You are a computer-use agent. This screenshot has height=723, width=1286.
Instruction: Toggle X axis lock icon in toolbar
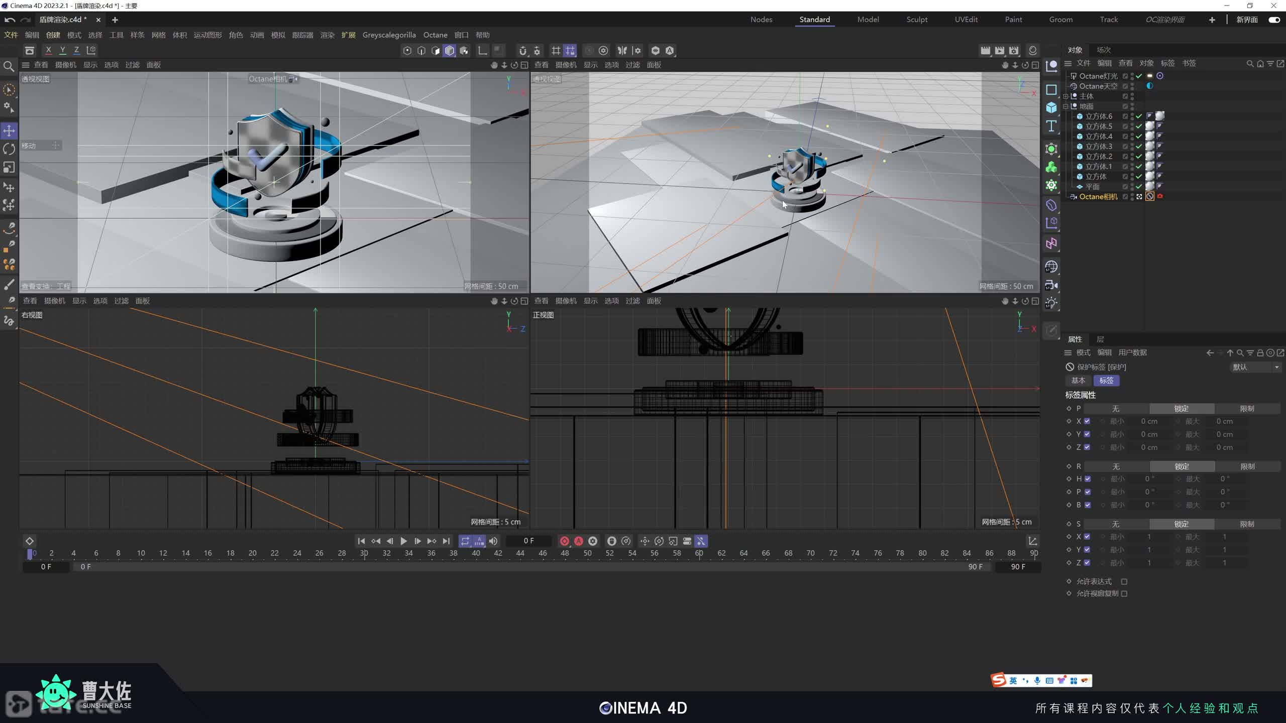[x=48, y=50]
